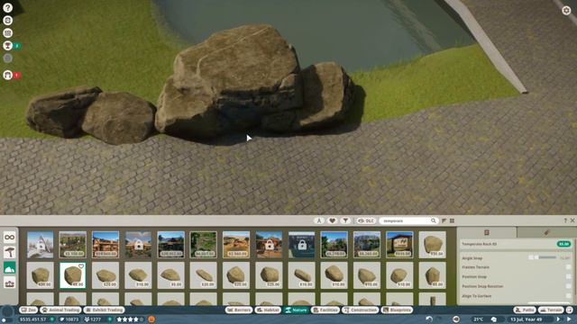Enable the Position Snap Rotation checkbox

(x=569, y=286)
